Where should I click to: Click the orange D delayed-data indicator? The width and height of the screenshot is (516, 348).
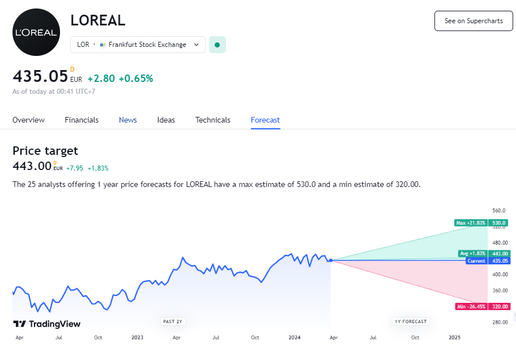click(73, 69)
